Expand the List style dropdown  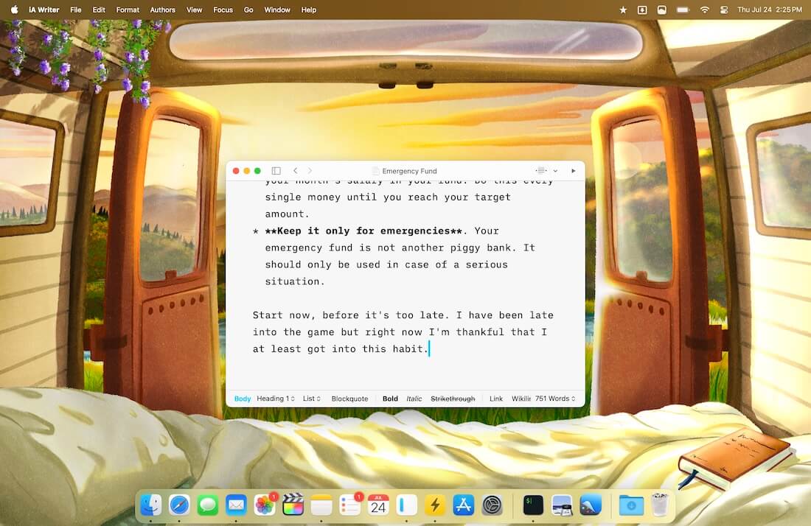point(311,399)
